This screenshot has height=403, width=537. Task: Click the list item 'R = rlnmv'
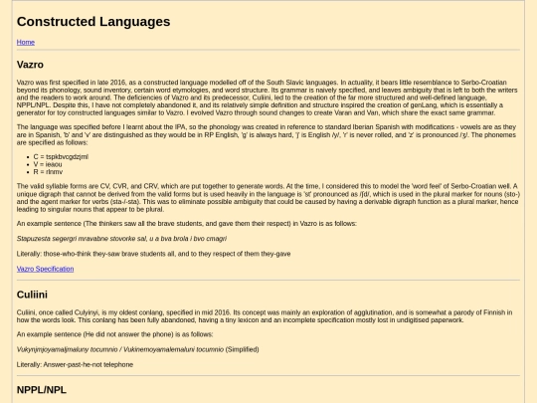pyautogui.click(x=48, y=172)
